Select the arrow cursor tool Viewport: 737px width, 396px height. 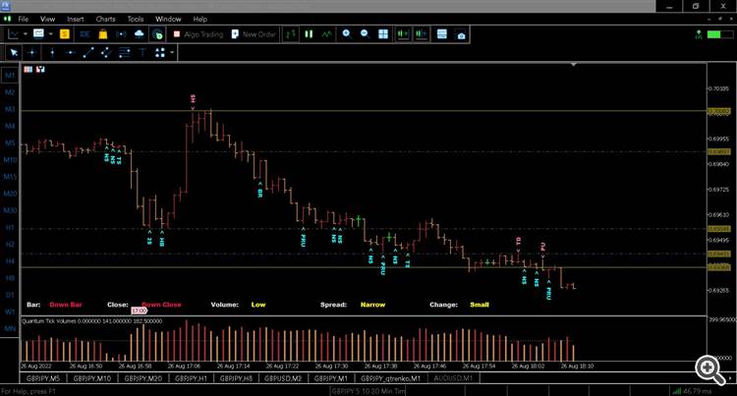(14, 53)
